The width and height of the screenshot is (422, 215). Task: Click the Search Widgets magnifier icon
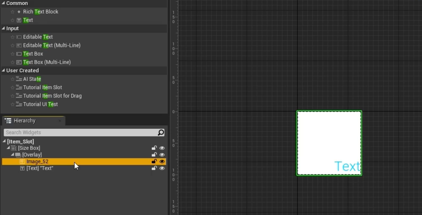[161, 133]
